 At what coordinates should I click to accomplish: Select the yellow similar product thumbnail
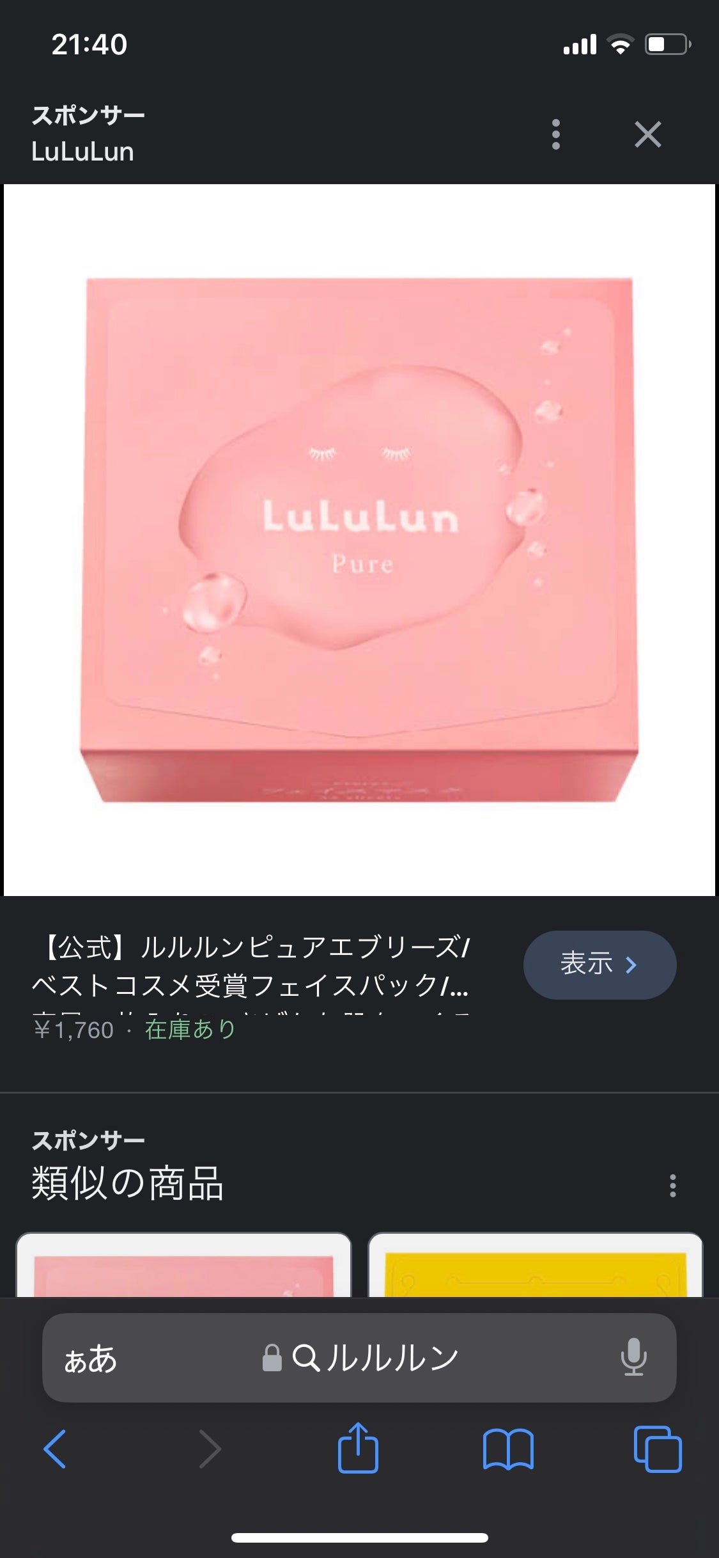536,1264
